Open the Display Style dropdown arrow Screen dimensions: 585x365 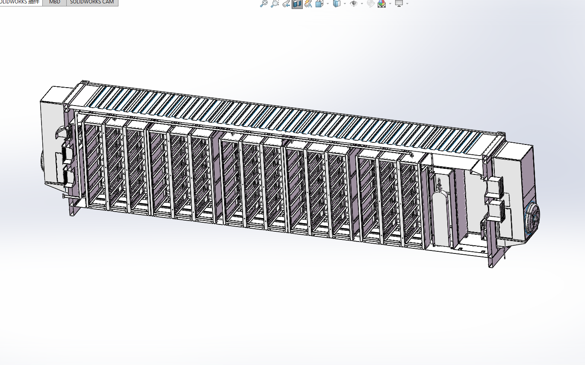coord(345,3)
